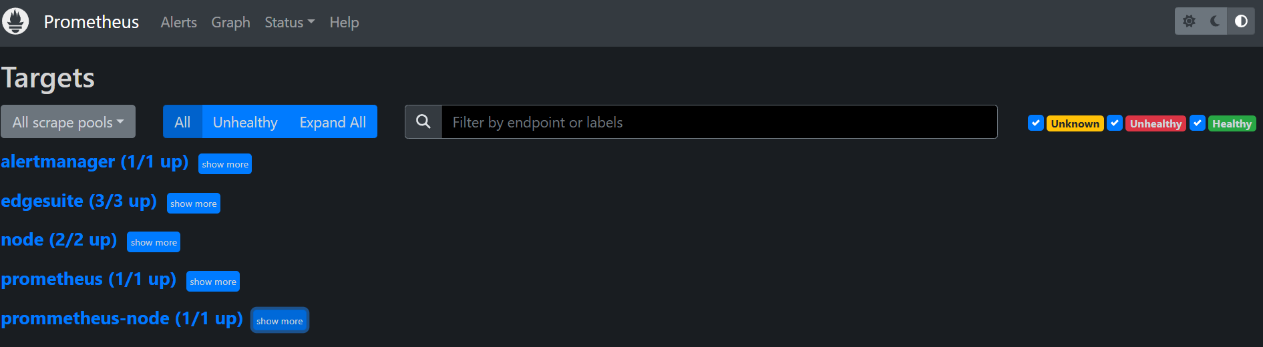The height and width of the screenshot is (347, 1263).
Task: Click the magnifying glass search icon
Action: pyautogui.click(x=423, y=122)
